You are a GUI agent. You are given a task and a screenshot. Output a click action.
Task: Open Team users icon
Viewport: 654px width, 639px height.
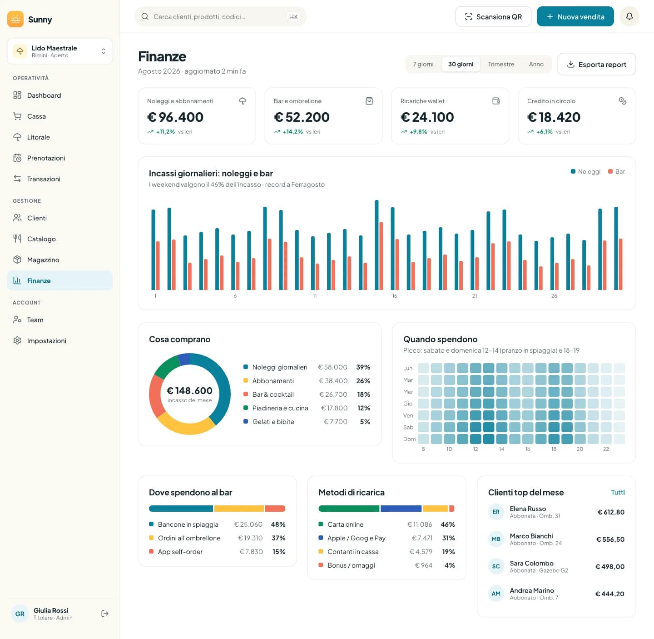coord(17,319)
